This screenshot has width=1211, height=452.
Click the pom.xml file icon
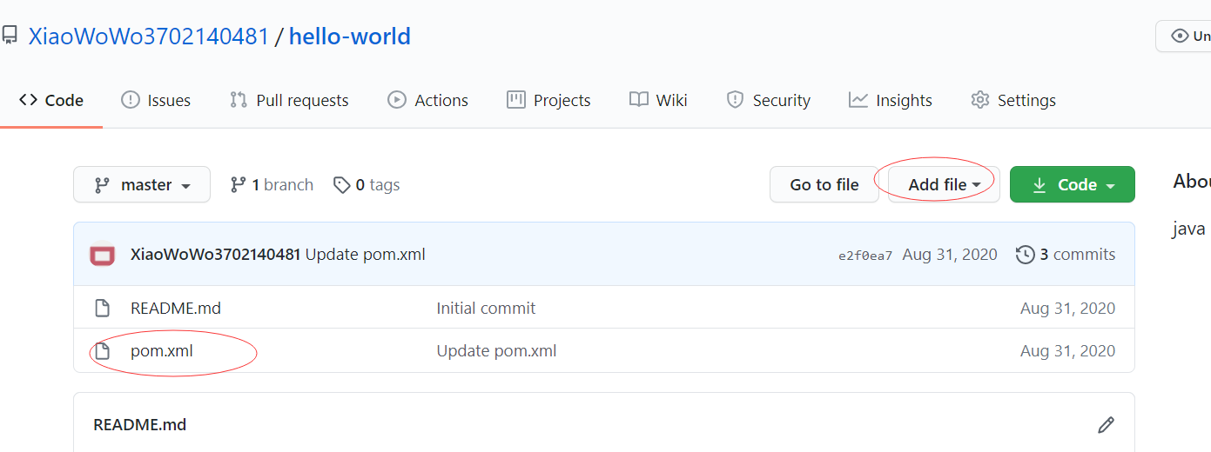[x=103, y=351]
